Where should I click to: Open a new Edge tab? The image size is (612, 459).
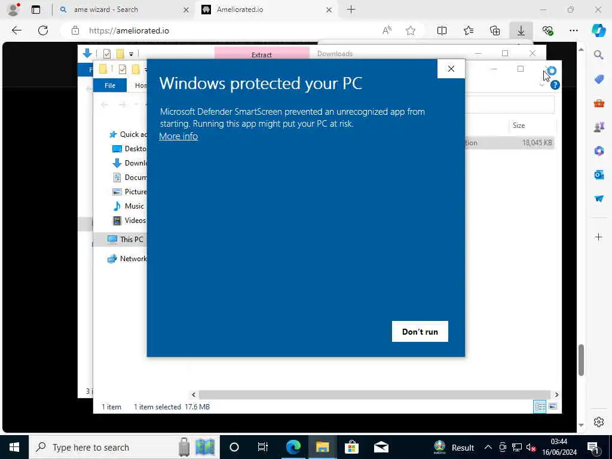coord(351,10)
